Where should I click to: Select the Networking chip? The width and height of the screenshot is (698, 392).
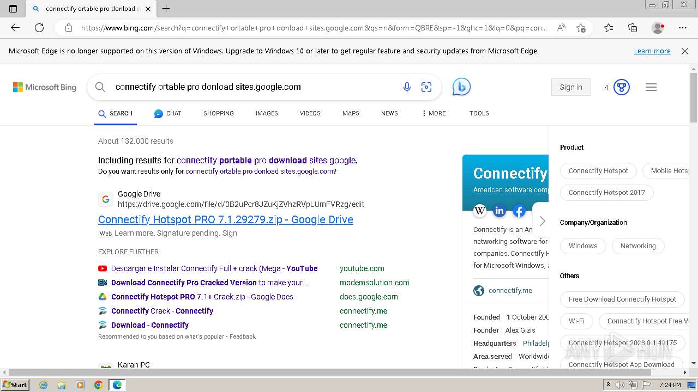point(638,246)
